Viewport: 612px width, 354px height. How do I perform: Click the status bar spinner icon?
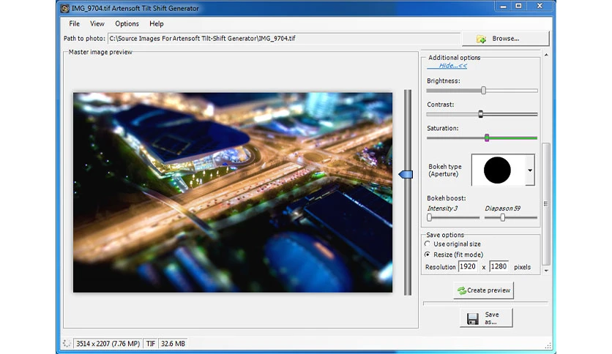(67, 344)
